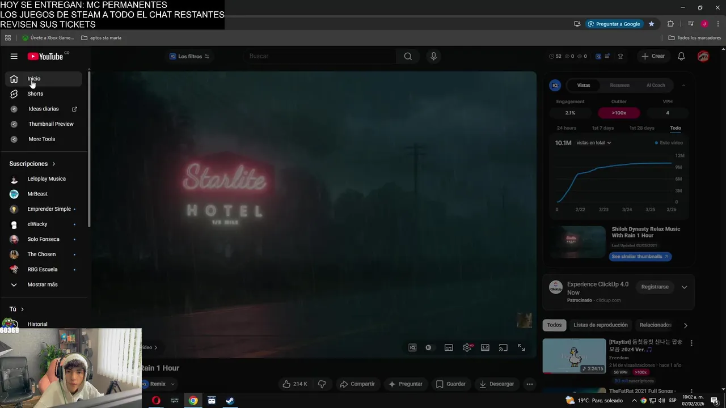Viewport: 726px width, 408px height.
Task: Click the Compartir share button
Action: (x=357, y=384)
